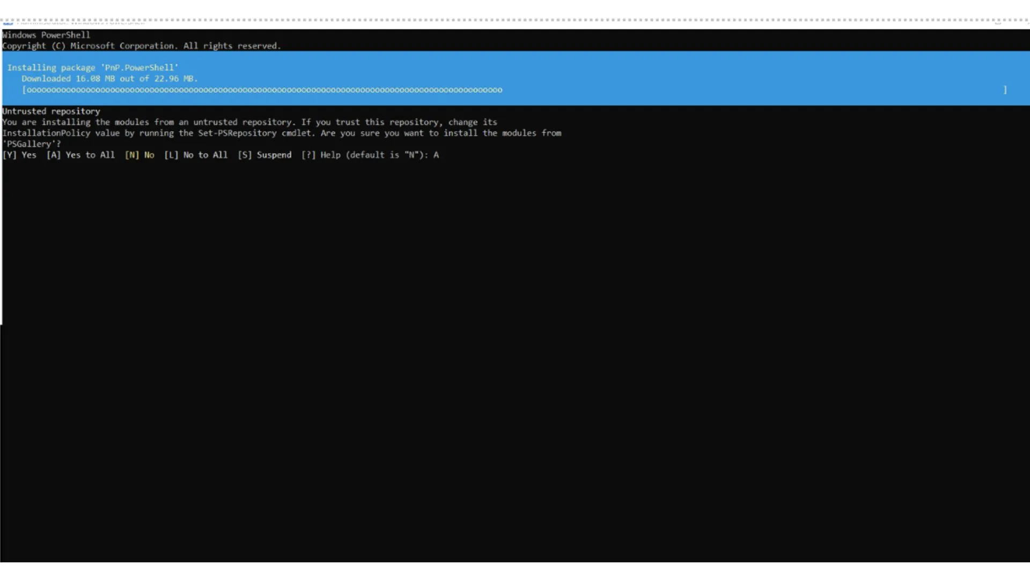Click the typed 'A' answer at the prompt

tap(436, 155)
